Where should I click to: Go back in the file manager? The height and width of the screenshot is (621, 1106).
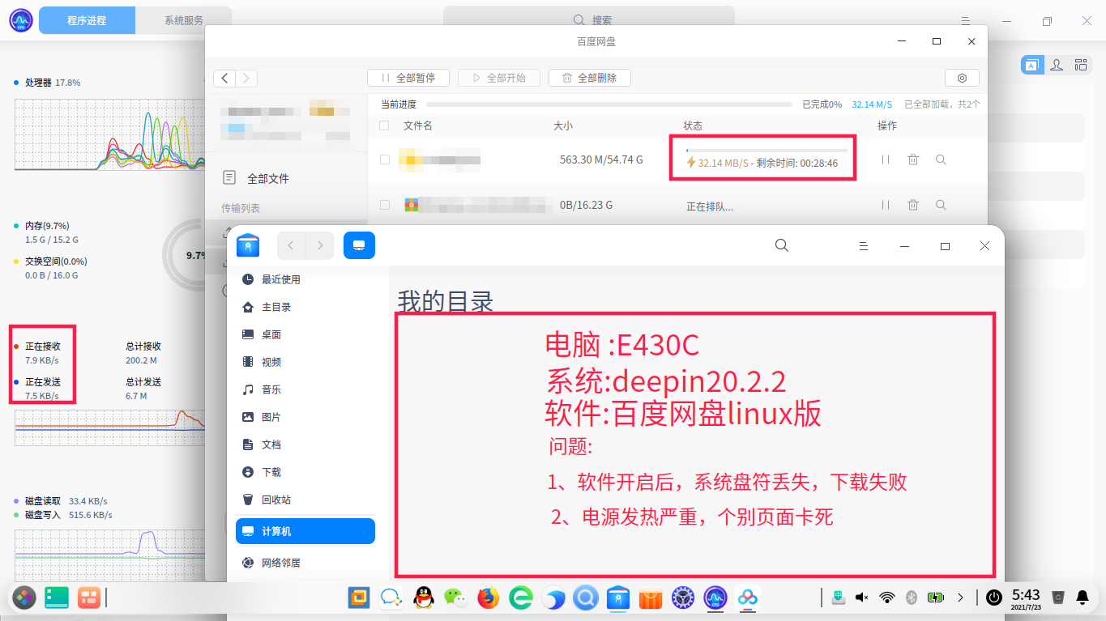click(x=291, y=245)
